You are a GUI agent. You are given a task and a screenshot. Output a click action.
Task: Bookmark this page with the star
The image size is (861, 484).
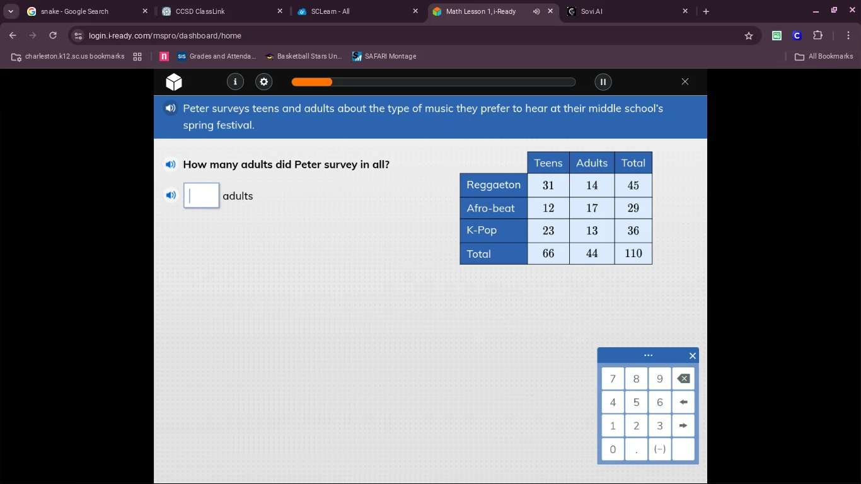pyautogui.click(x=749, y=36)
